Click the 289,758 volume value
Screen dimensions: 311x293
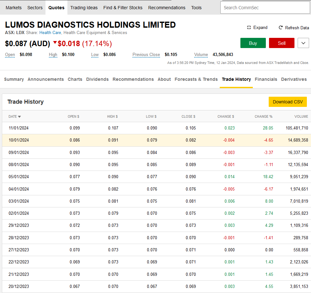[301, 238]
